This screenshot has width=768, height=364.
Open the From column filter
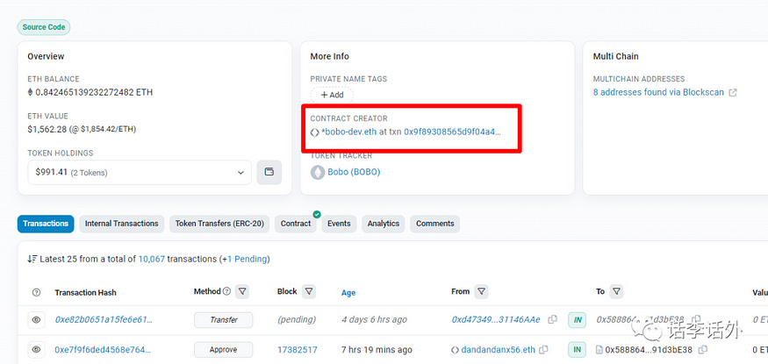482,291
